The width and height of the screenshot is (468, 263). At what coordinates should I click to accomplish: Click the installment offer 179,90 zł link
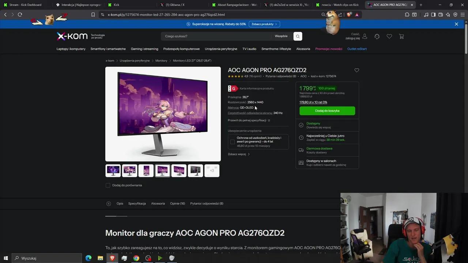(313, 102)
